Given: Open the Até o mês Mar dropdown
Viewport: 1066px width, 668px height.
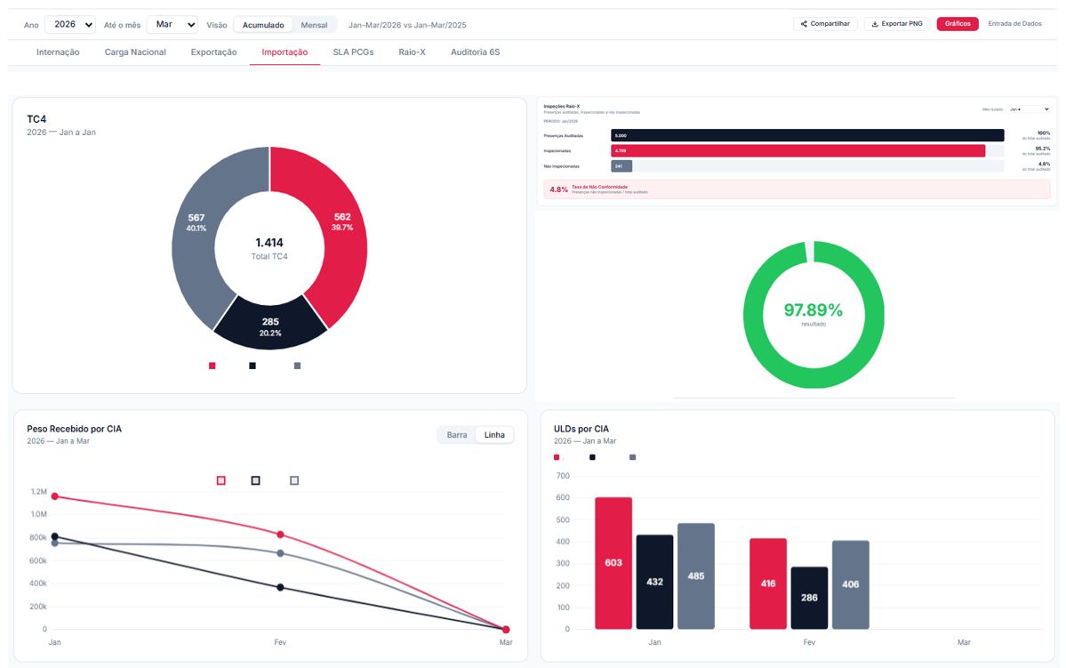Looking at the screenshot, I should pyautogui.click(x=172, y=25).
